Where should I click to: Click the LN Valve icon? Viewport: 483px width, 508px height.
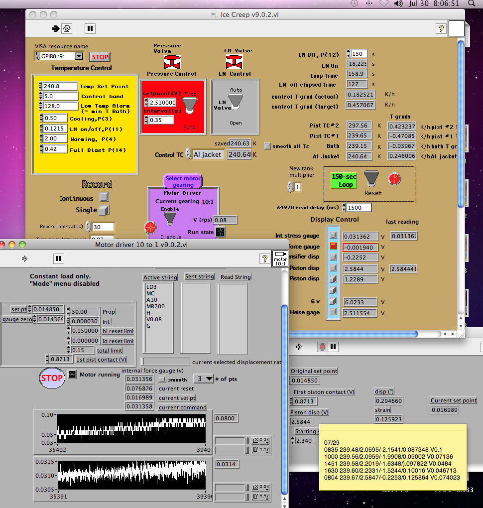coord(235,62)
